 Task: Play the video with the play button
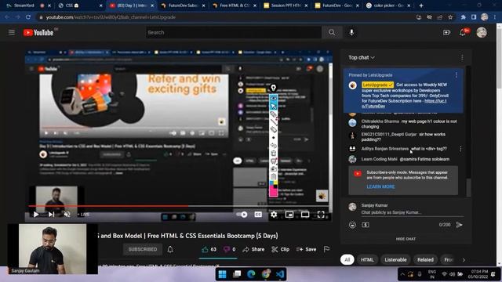pos(36,214)
